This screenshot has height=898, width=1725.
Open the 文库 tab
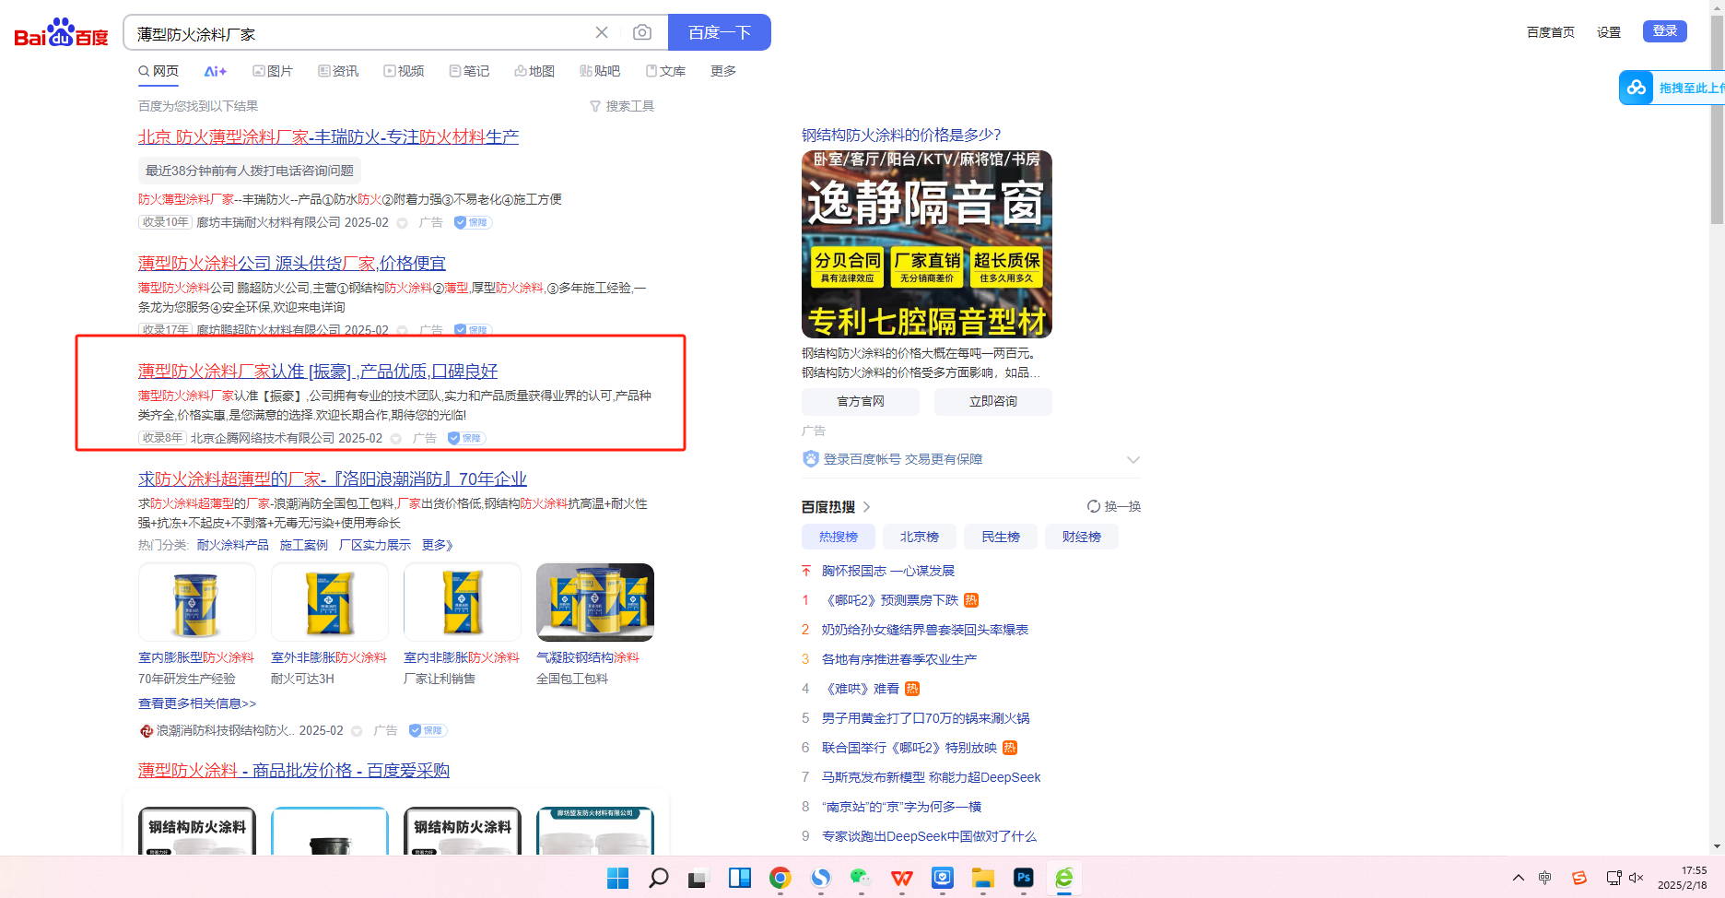click(665, 71)
